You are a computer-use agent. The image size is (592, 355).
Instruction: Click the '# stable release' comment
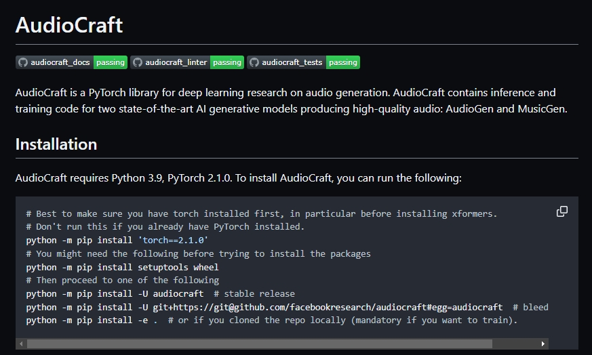click(254, 293)
